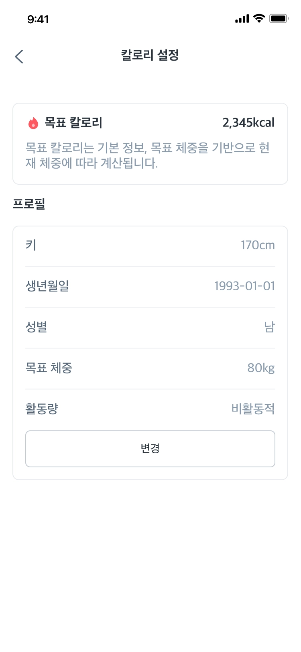Tap the 남 gender value
Screen dimensions: 301x652
tap(269, 327)
